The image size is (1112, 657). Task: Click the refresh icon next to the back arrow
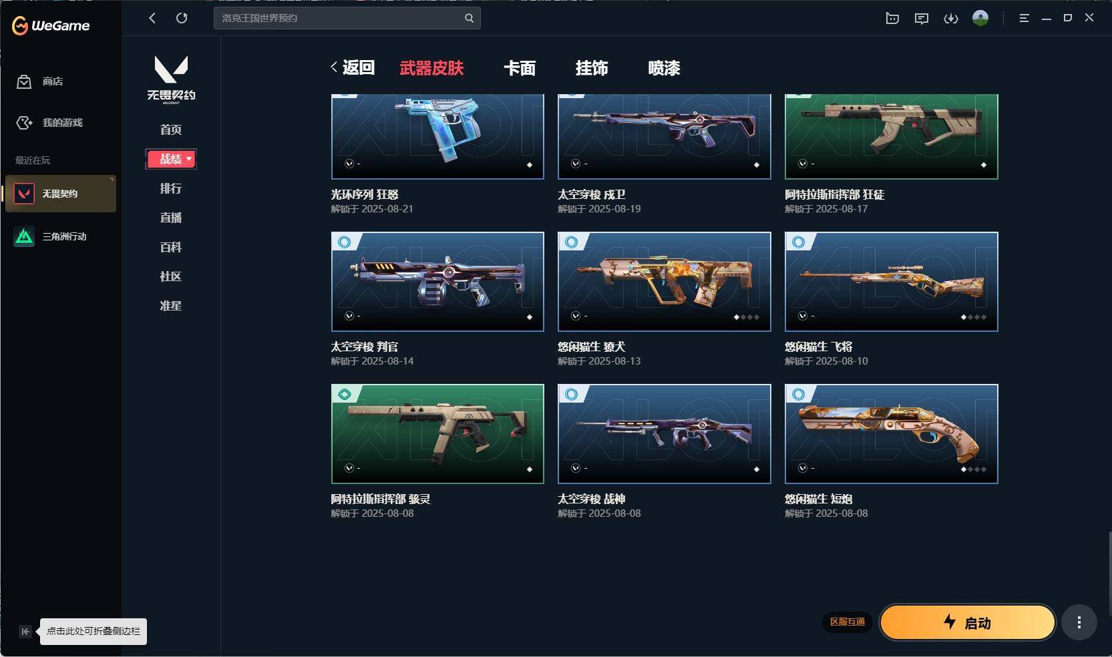[x=182, y=18]
